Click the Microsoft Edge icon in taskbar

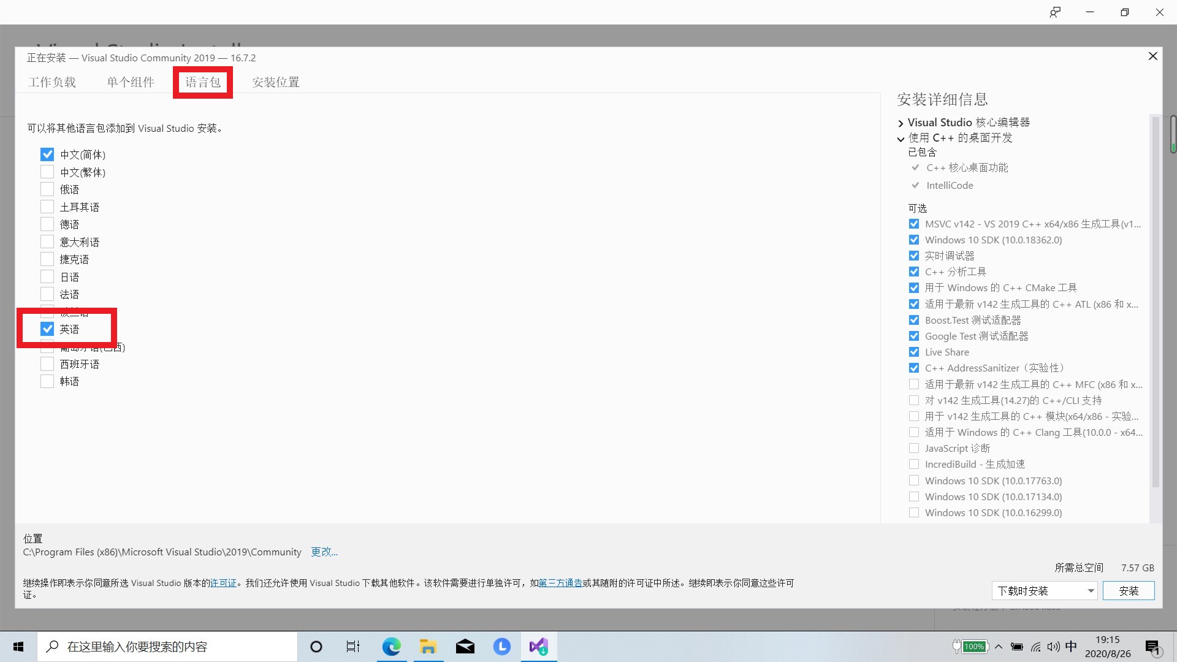(x=390, y=646)
